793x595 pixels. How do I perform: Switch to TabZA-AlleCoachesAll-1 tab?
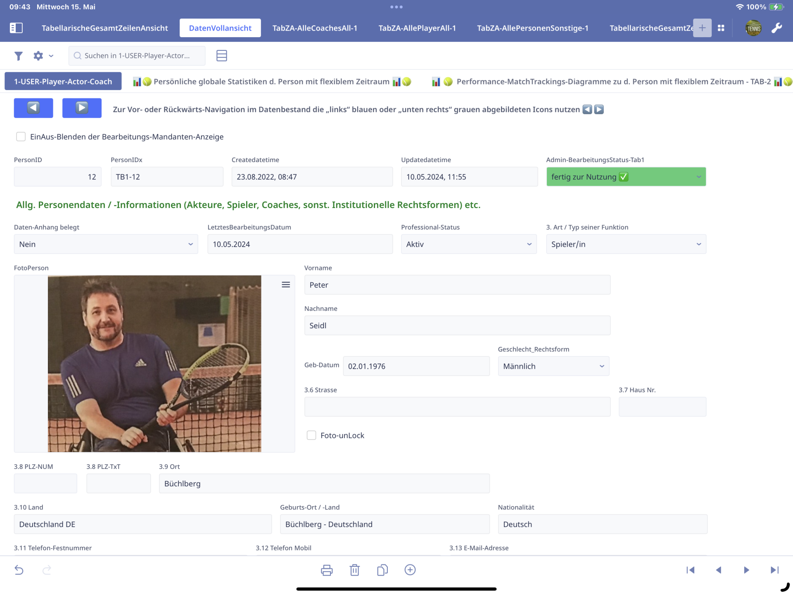pyautogui.click(x=314, y=28)
